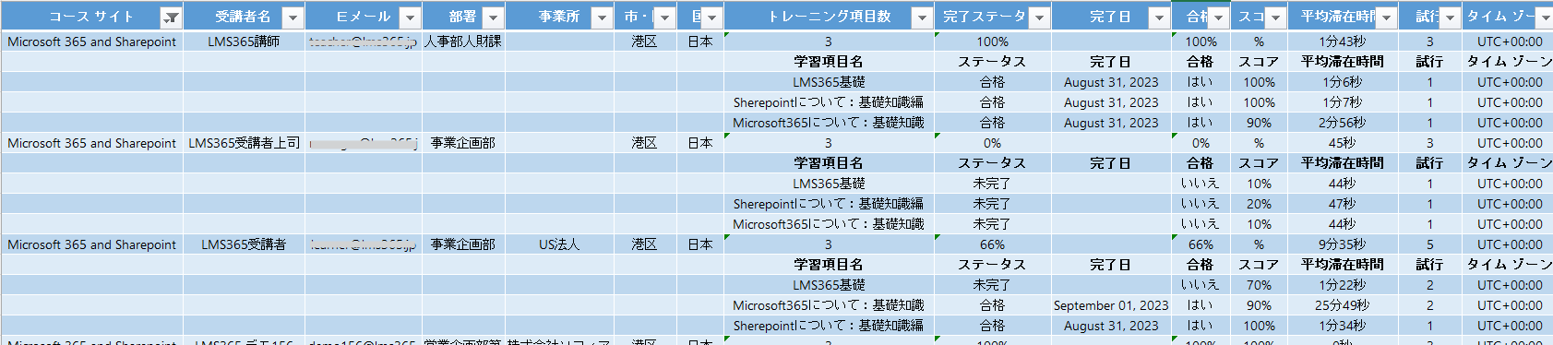
Task: Select the LMS365受講者上司 name cell
Action: click(244, 143)
